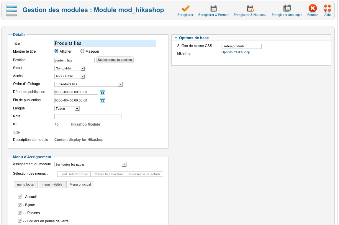This screenshot has width=339, height=225.
Task: Click the module manager header icon
Action: [x=12, y=10]
